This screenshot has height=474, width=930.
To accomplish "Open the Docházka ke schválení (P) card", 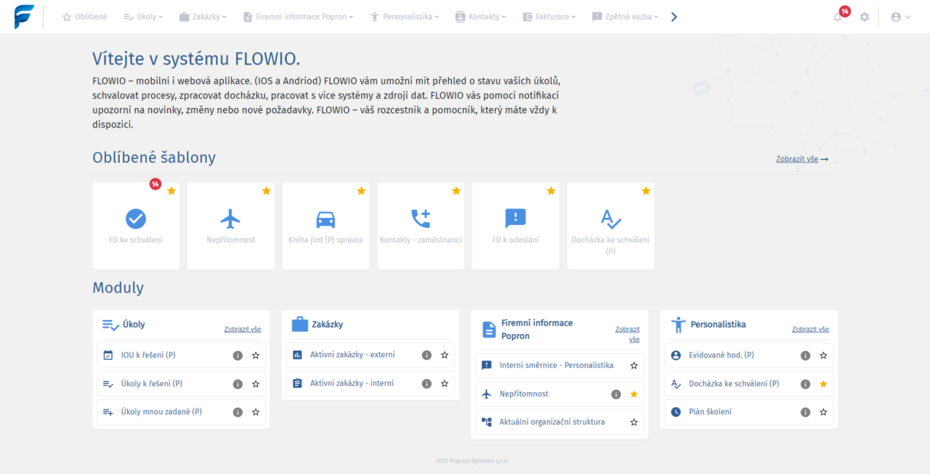I will click(610, 226).
